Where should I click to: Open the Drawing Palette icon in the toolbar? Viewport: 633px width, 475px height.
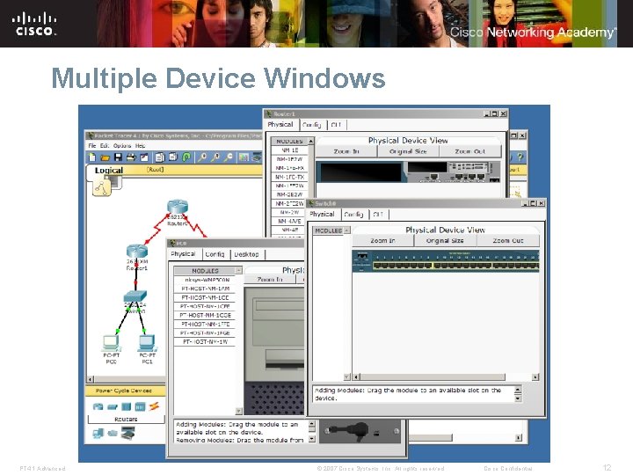[x=244, y=157]
